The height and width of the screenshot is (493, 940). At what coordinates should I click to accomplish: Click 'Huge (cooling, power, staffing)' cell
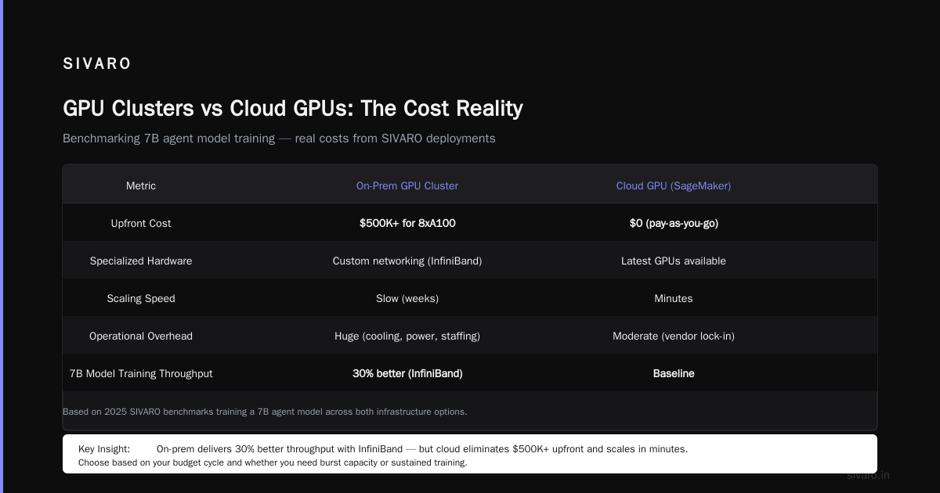coord(407,336)
